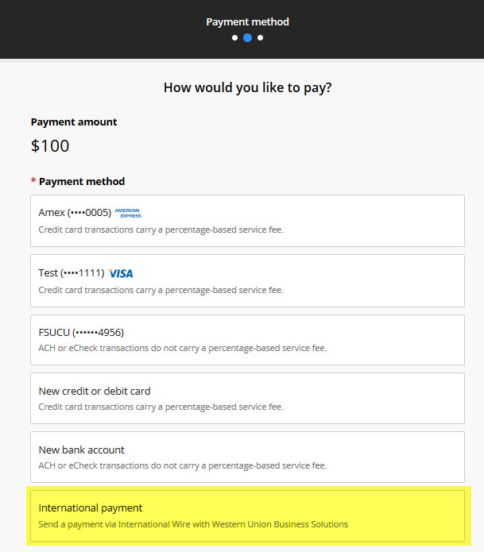Click Amex credit card service fee note

coord(161,230)
